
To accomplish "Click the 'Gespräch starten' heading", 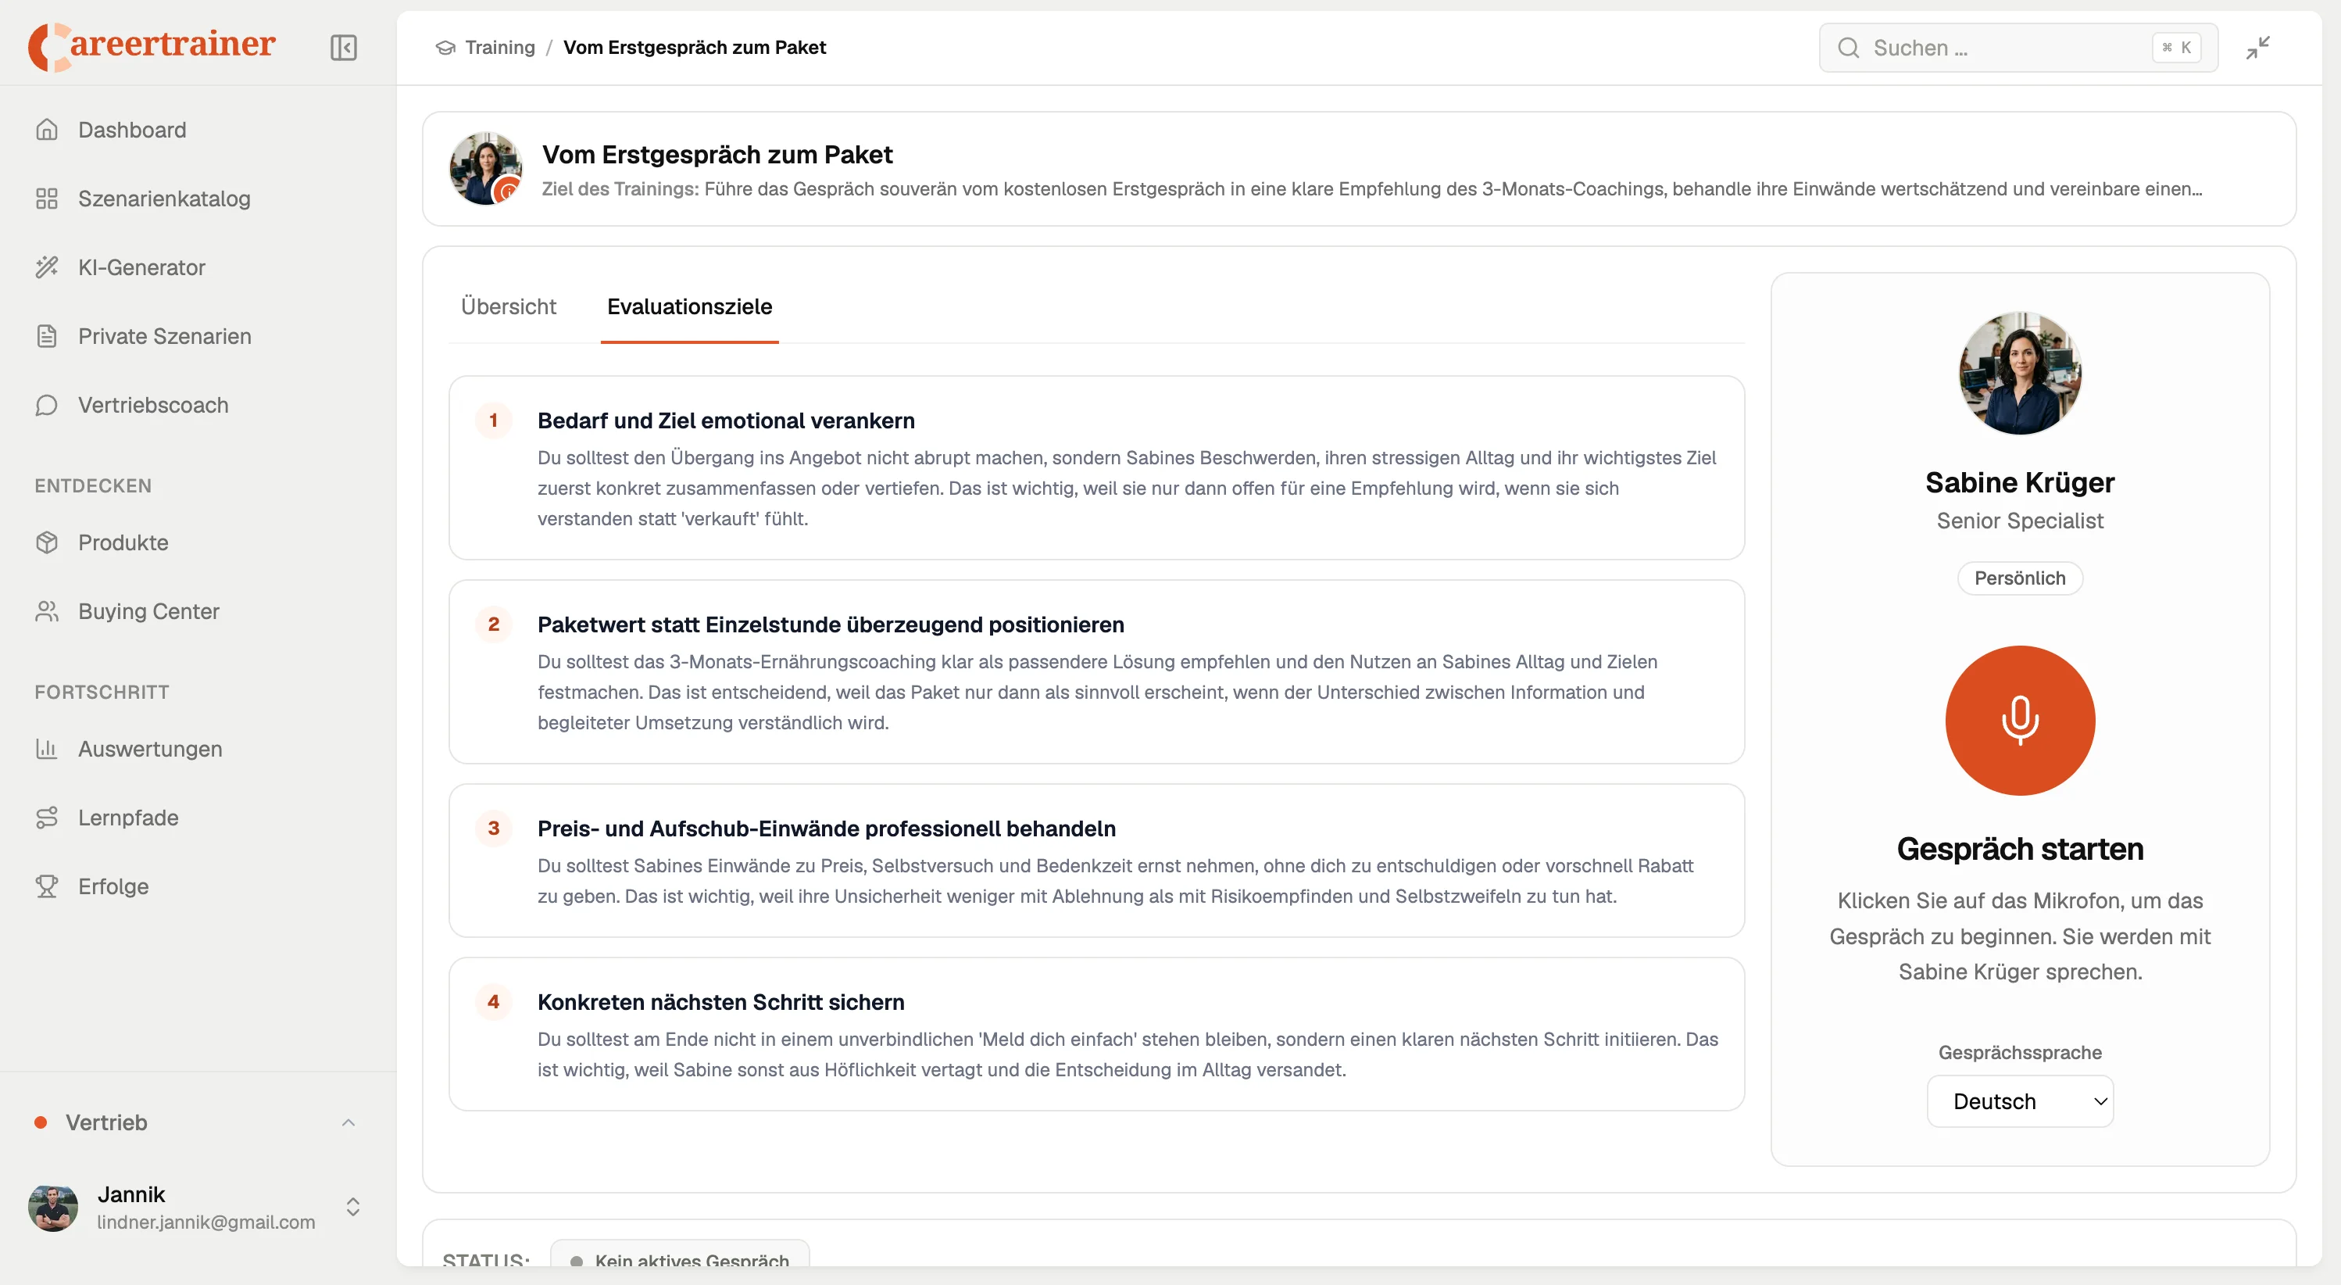I will point(2019,849).
